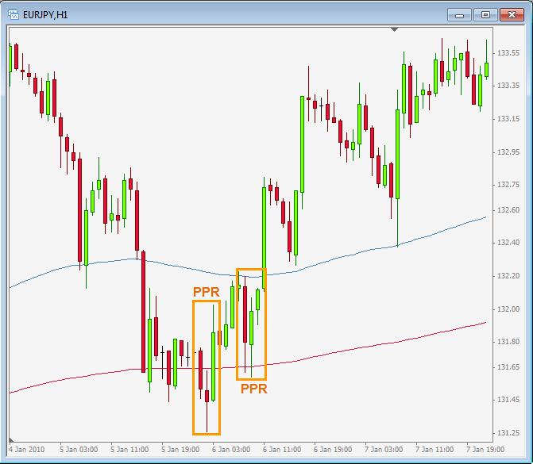Click the 132.95 price axis label
Image resolution: width=533 pixels, height=464 pixels.
(x=508, y=151)
